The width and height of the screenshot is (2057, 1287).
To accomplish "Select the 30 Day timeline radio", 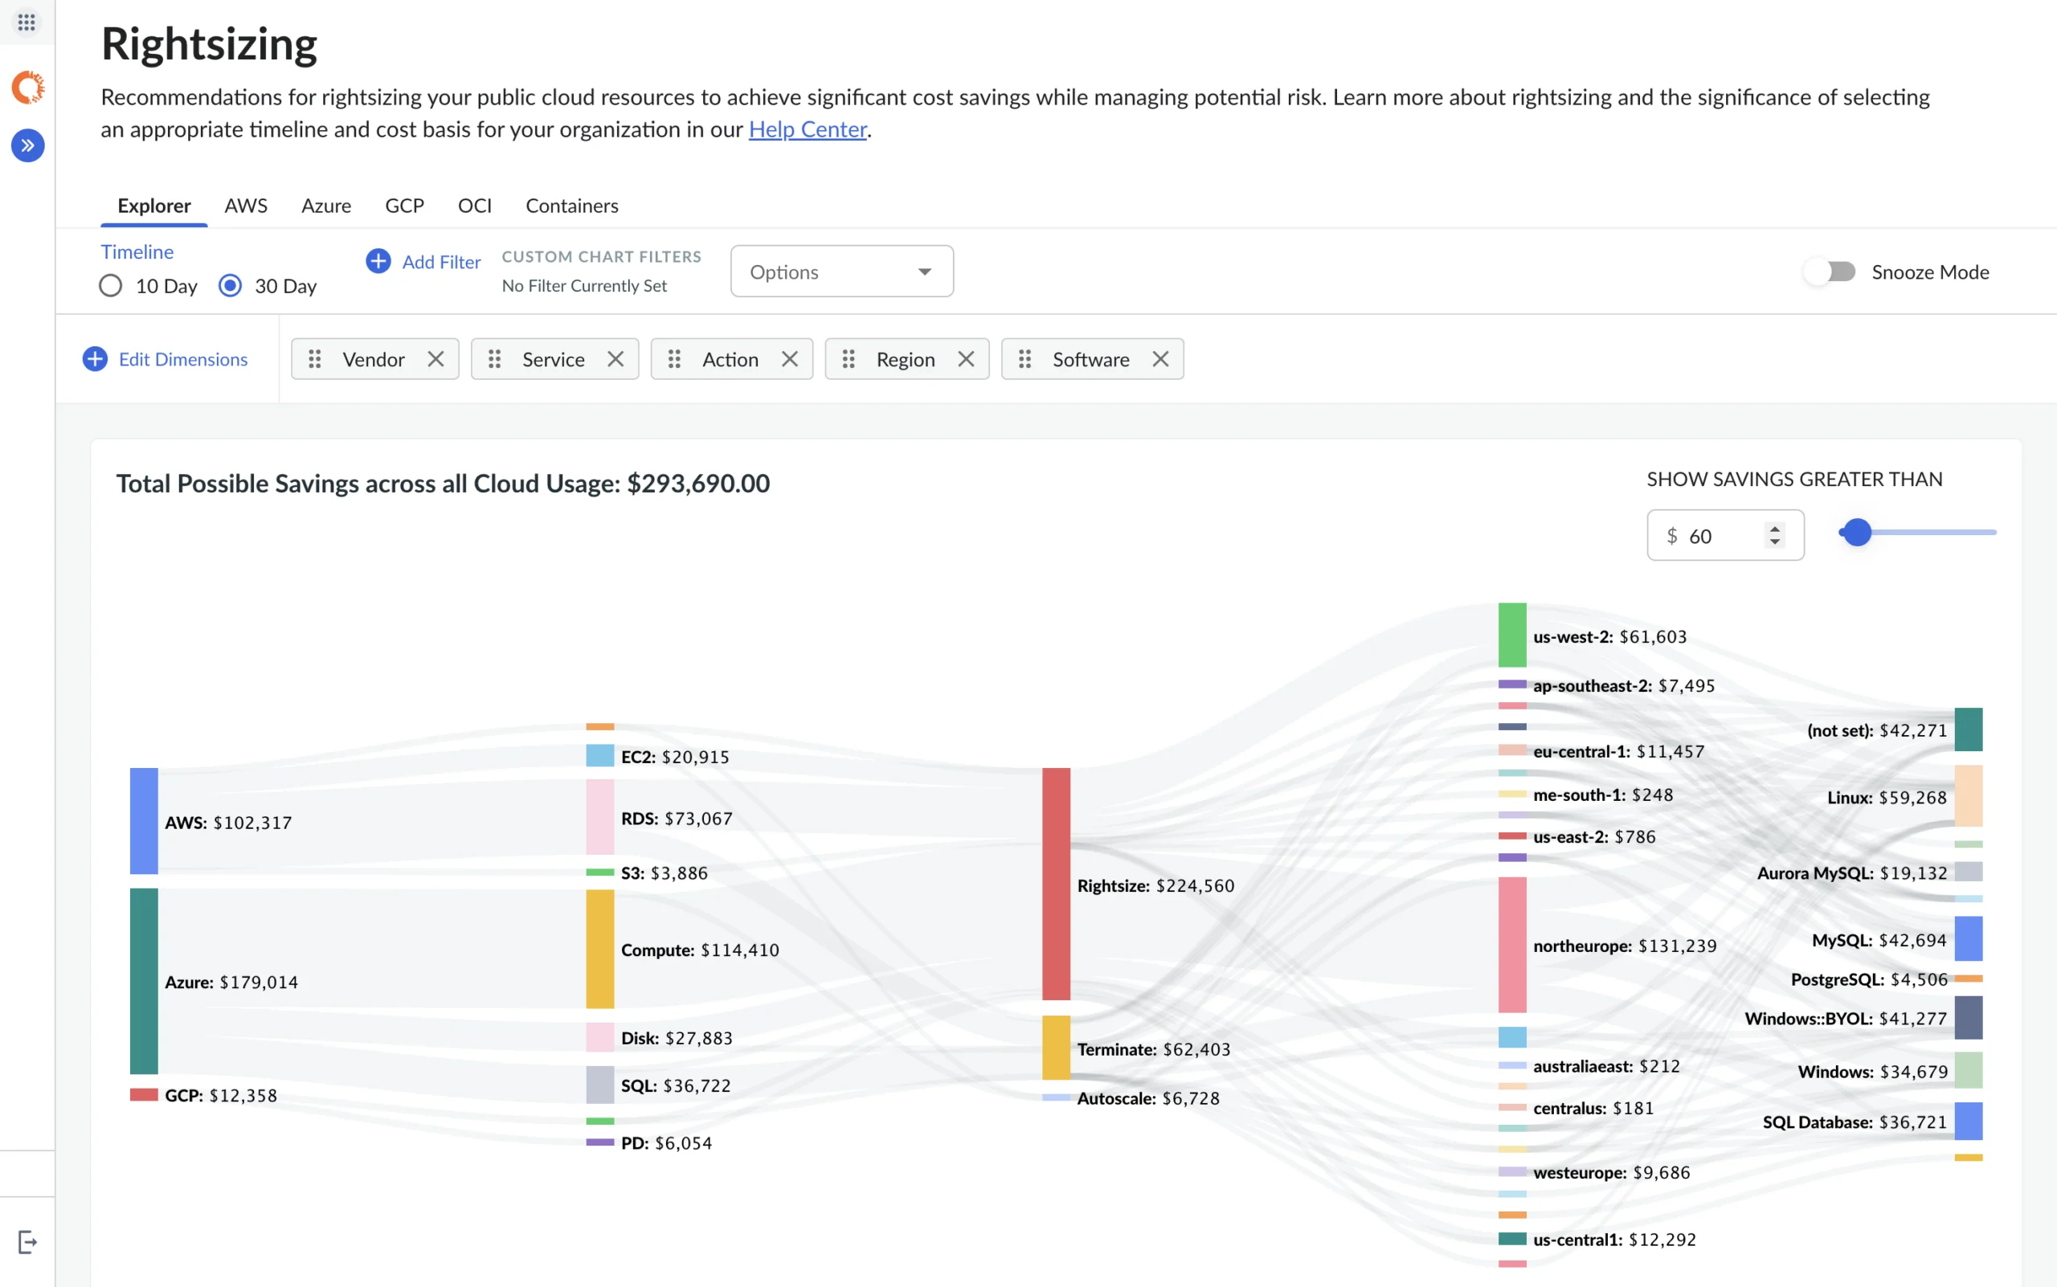I will [x=230, y=286].
